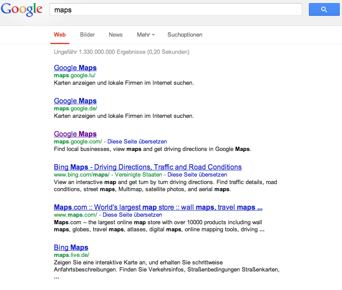Open visited Google Maps result for maps.google.com
Viewport: 342px width, 290px height.
point(75,134)
